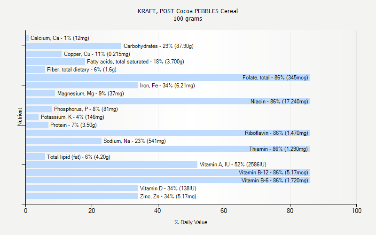This screenshot has height=235, width=376.
Task: Click the blue bar for Protein
Action: pyautogui.click(x=37, y=125)
